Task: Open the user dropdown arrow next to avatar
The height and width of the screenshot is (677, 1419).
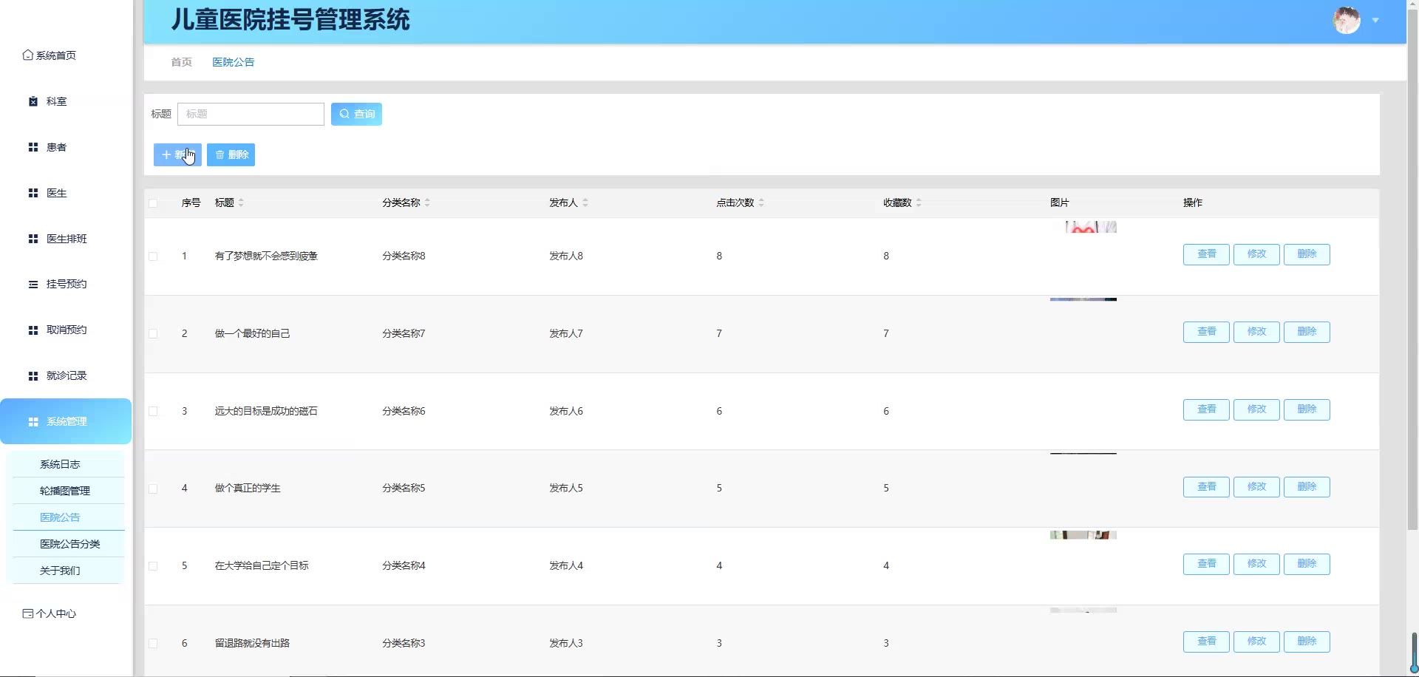Action: click(x=1375, y=21)
